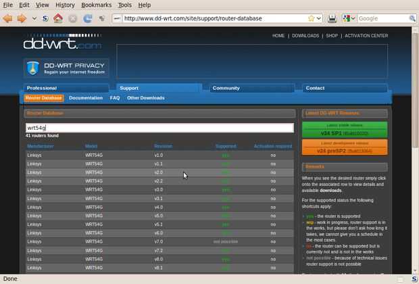Focus the Google search field
The height and width of the screenshot is (284, 419).
(383, 18)
